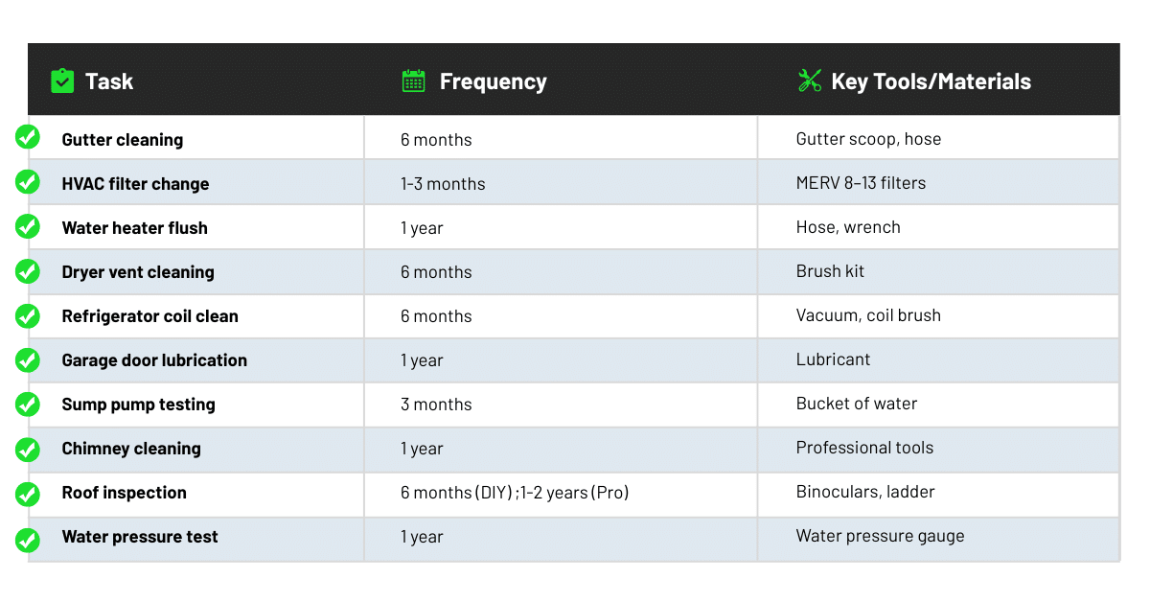Image resolution: width=1150 pixels, height=602 pixels.
Task: Click the calendar icon beside Frequency header
Action: (x=414, y=81)
